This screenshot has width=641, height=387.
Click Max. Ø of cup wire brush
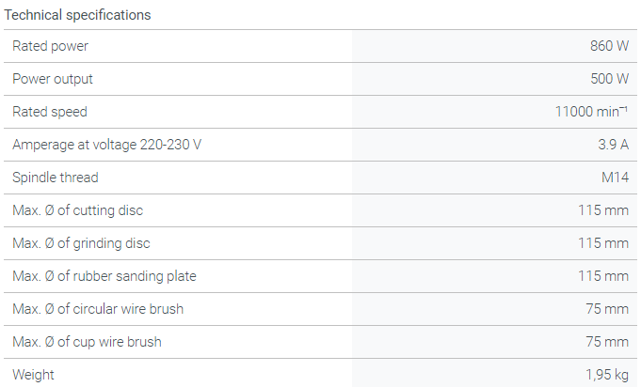click(87, 342)
